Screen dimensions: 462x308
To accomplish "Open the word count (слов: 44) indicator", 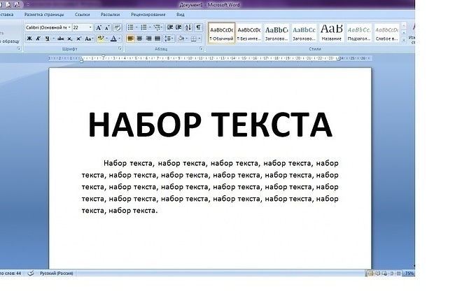I will tap(11, 273).
